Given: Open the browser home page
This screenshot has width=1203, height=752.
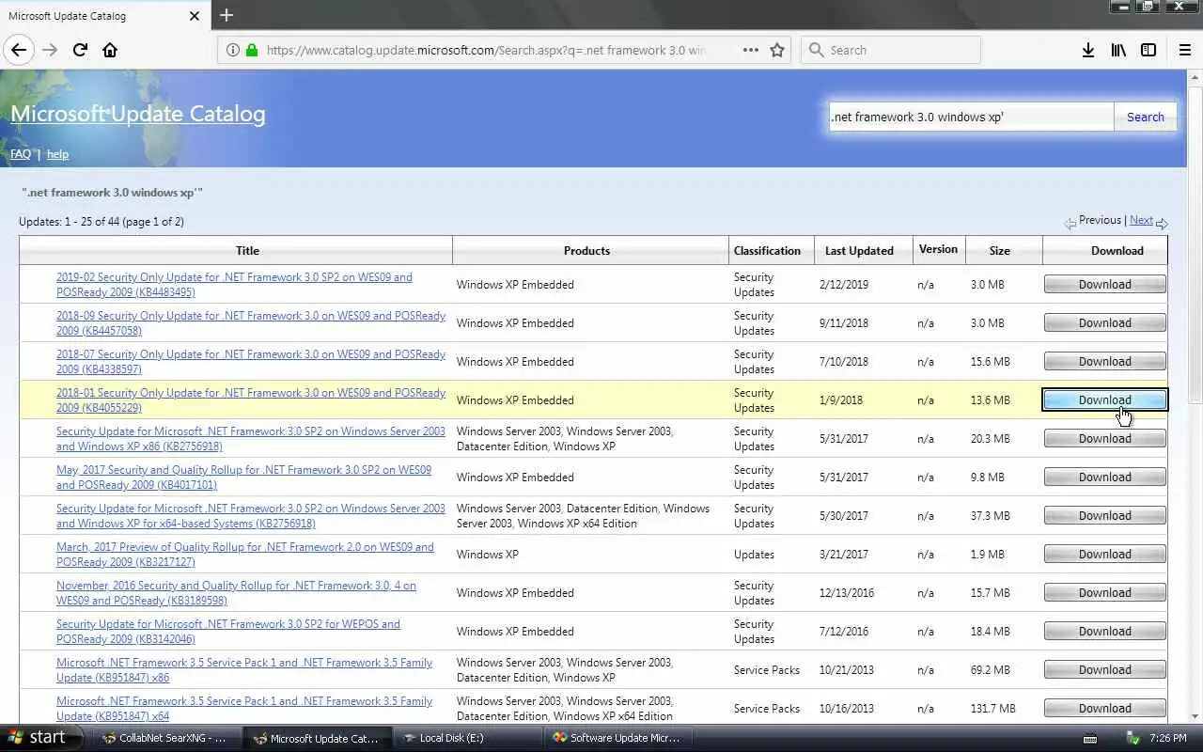Looking at the screenshot, I should click(x=110, y=50).
